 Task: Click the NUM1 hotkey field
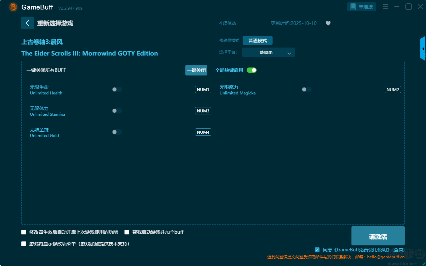[x=203, y=89]
